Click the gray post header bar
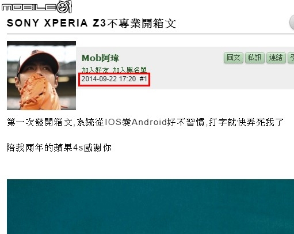The width and height of the screenshot is (294, 234). (x=185, y=68)
